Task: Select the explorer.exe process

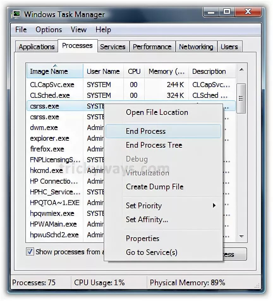Action: click(x=65, y=138)
